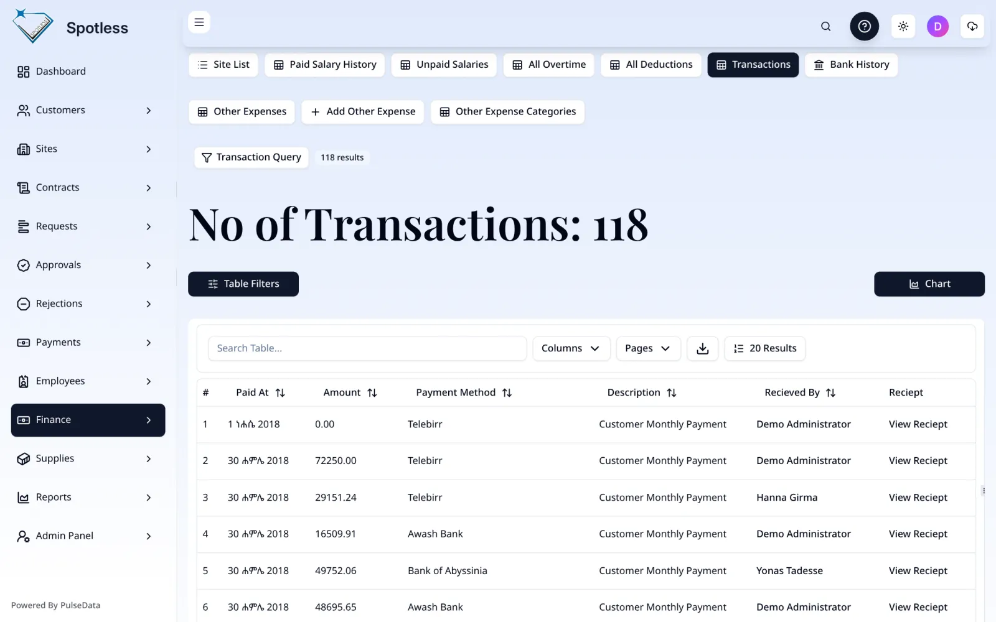The width and height of the screenshot is (996, 622).
Task: Open Dashboard from the sidebar
Action: (88, 72)
